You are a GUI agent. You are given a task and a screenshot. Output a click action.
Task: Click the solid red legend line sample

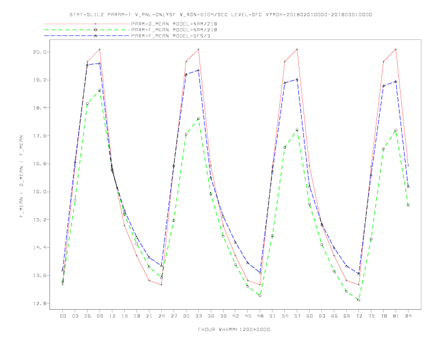point(87,24)
